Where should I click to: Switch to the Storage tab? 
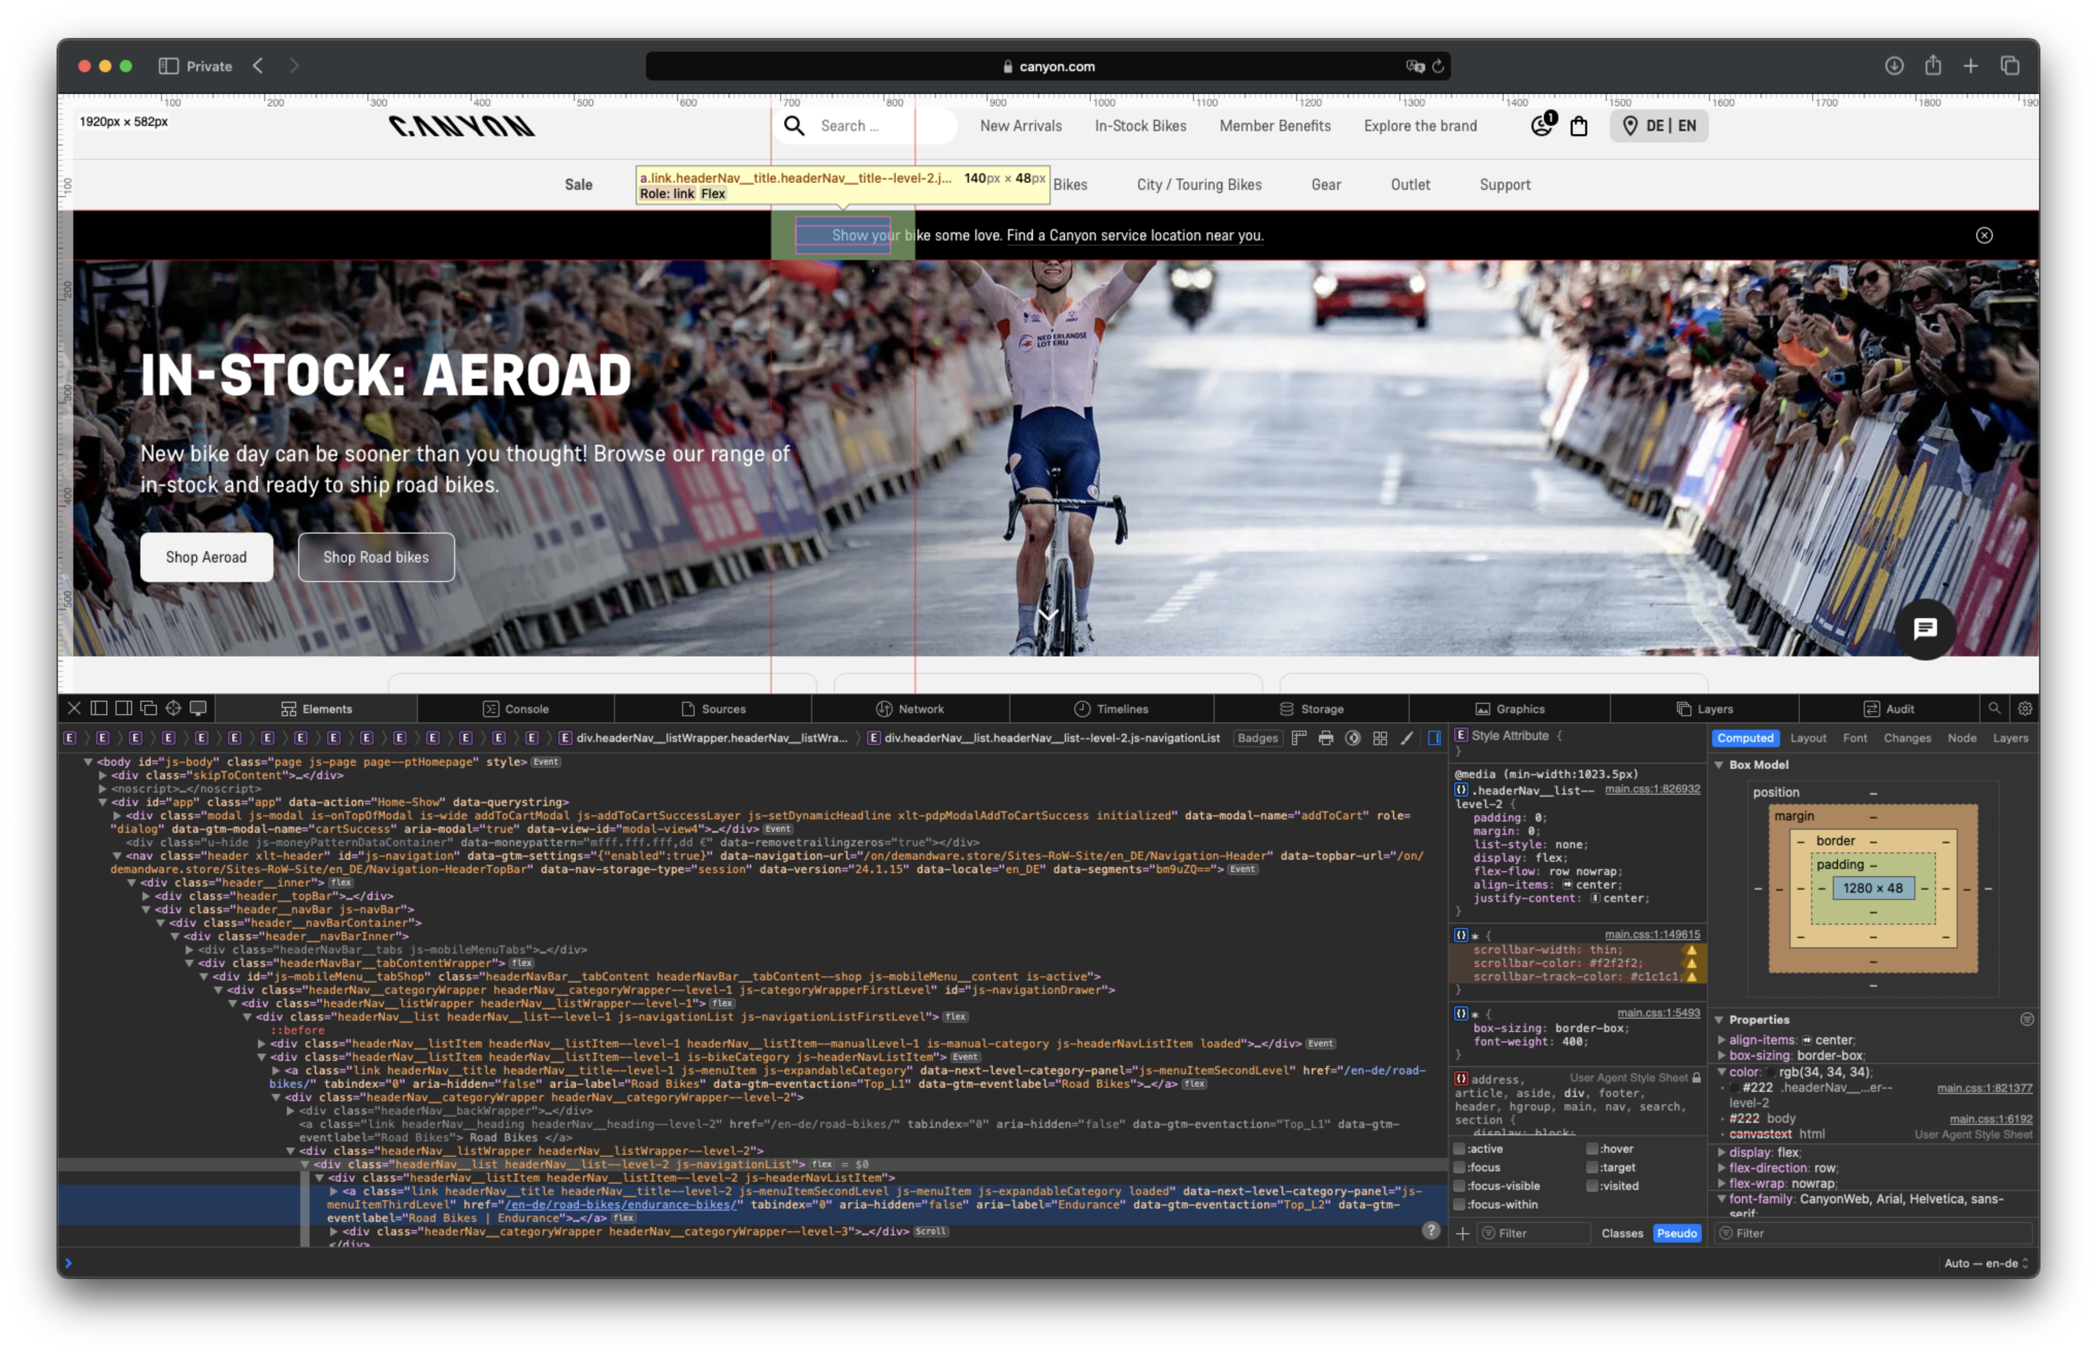point(1311,708)
